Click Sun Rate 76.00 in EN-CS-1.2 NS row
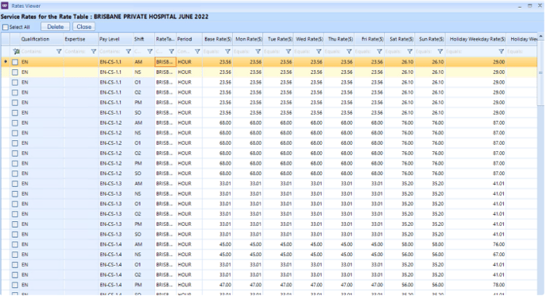This screenshot has width=546, height=296. 430,133
